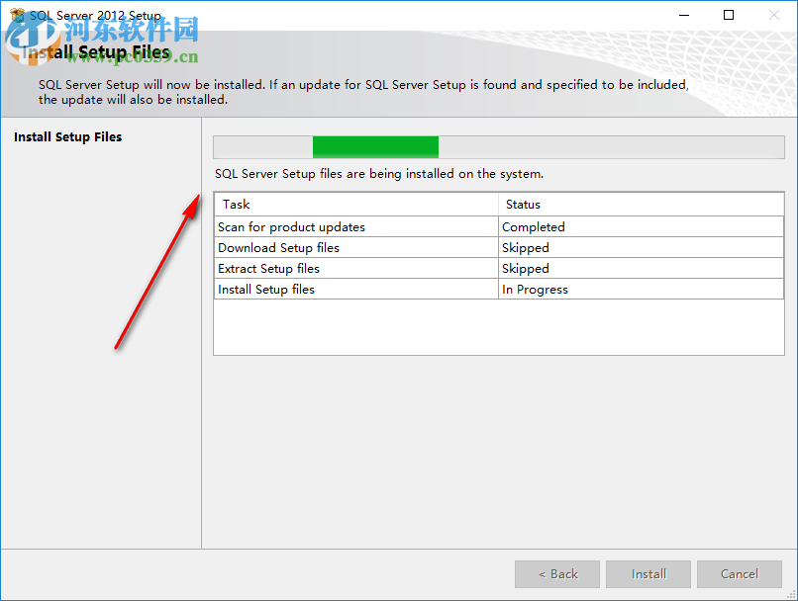
Task: Select the 'Download Setup files' task cell
Action: pos(356,248)
